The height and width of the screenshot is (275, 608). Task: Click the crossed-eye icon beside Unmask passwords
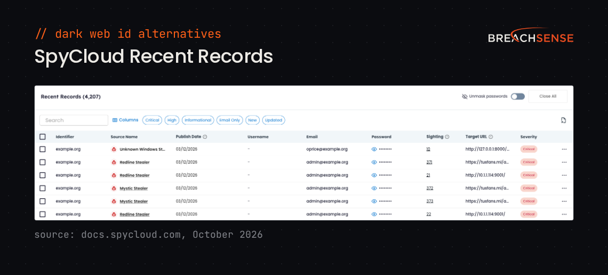coord(465,96)
